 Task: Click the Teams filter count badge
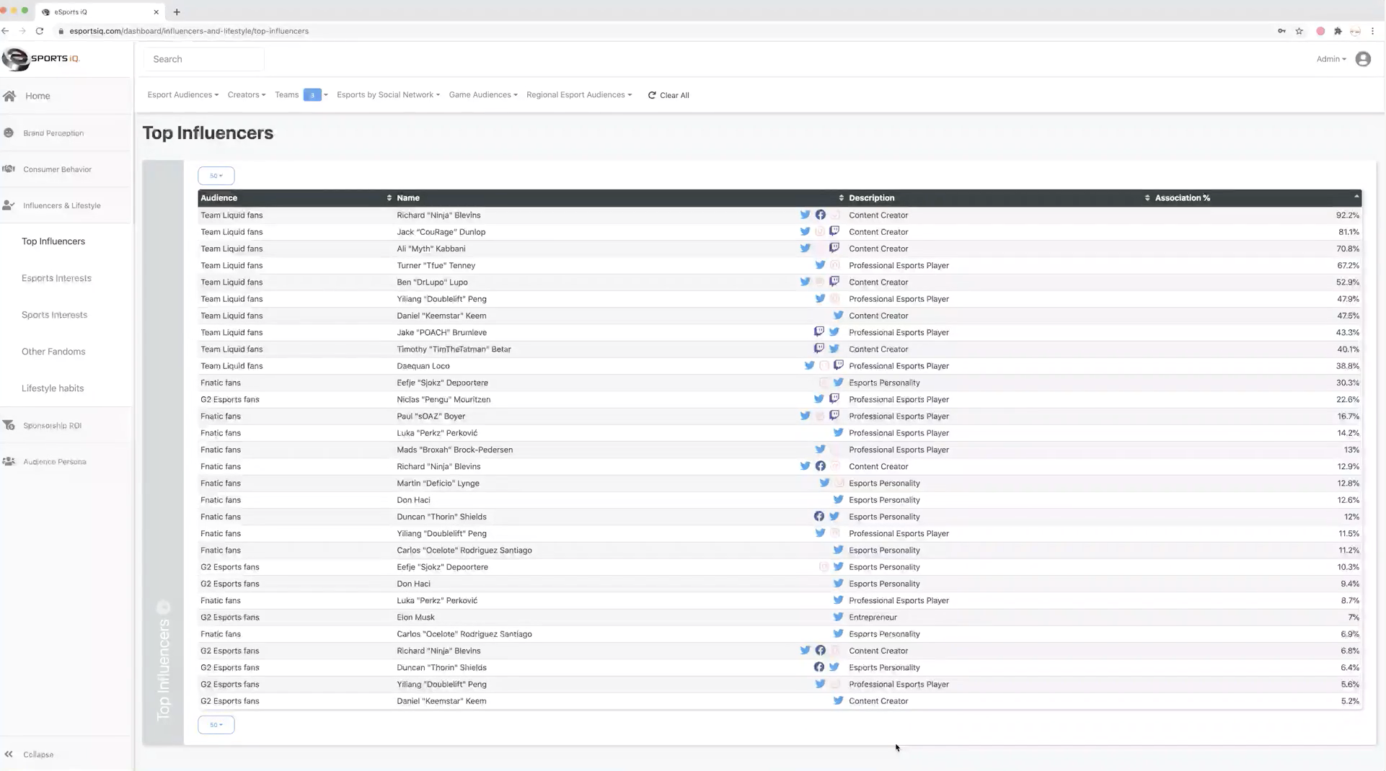click(312, 95)
